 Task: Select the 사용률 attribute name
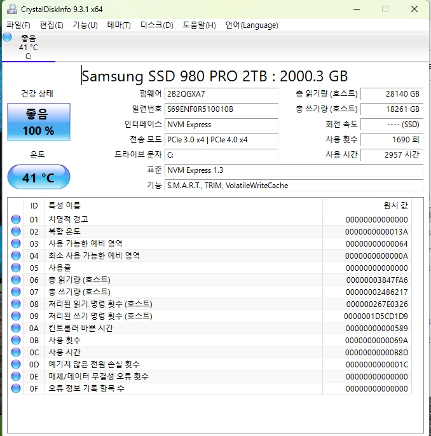[x=60, y=268]
